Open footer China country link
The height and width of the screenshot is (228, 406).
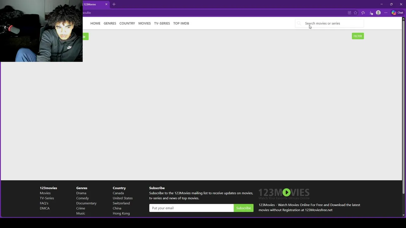click(117, 208)
